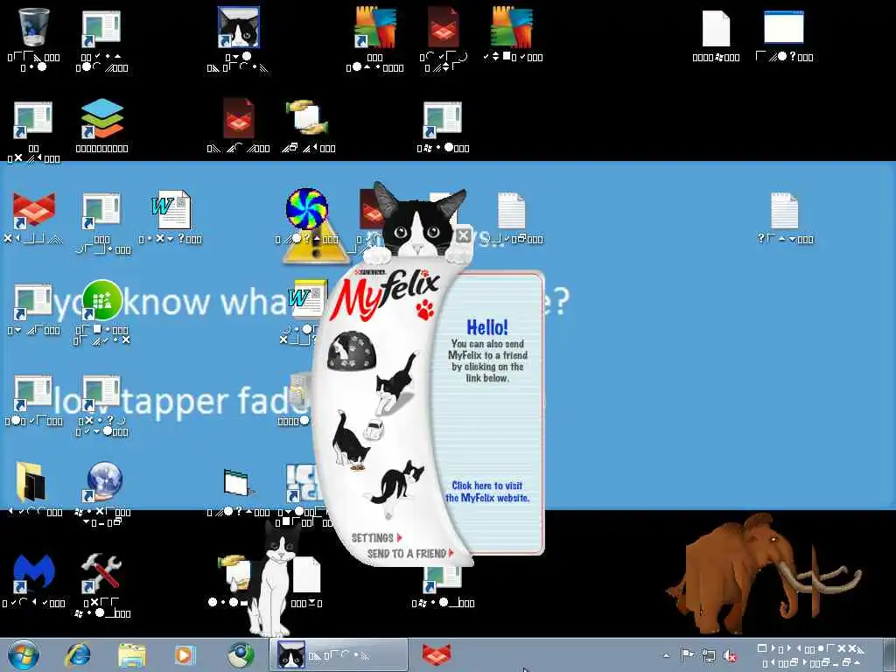Launch Internet Explorer from taskbar

[78, 654]
